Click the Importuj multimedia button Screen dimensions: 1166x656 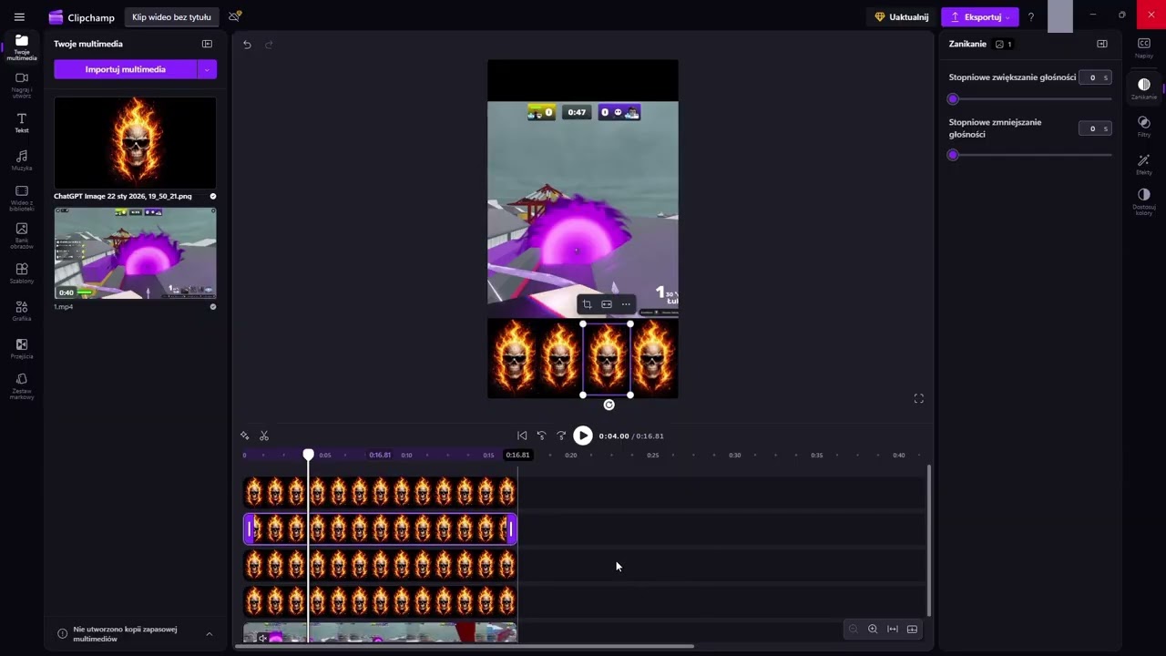pyautogui.click(x=126, y=69)
